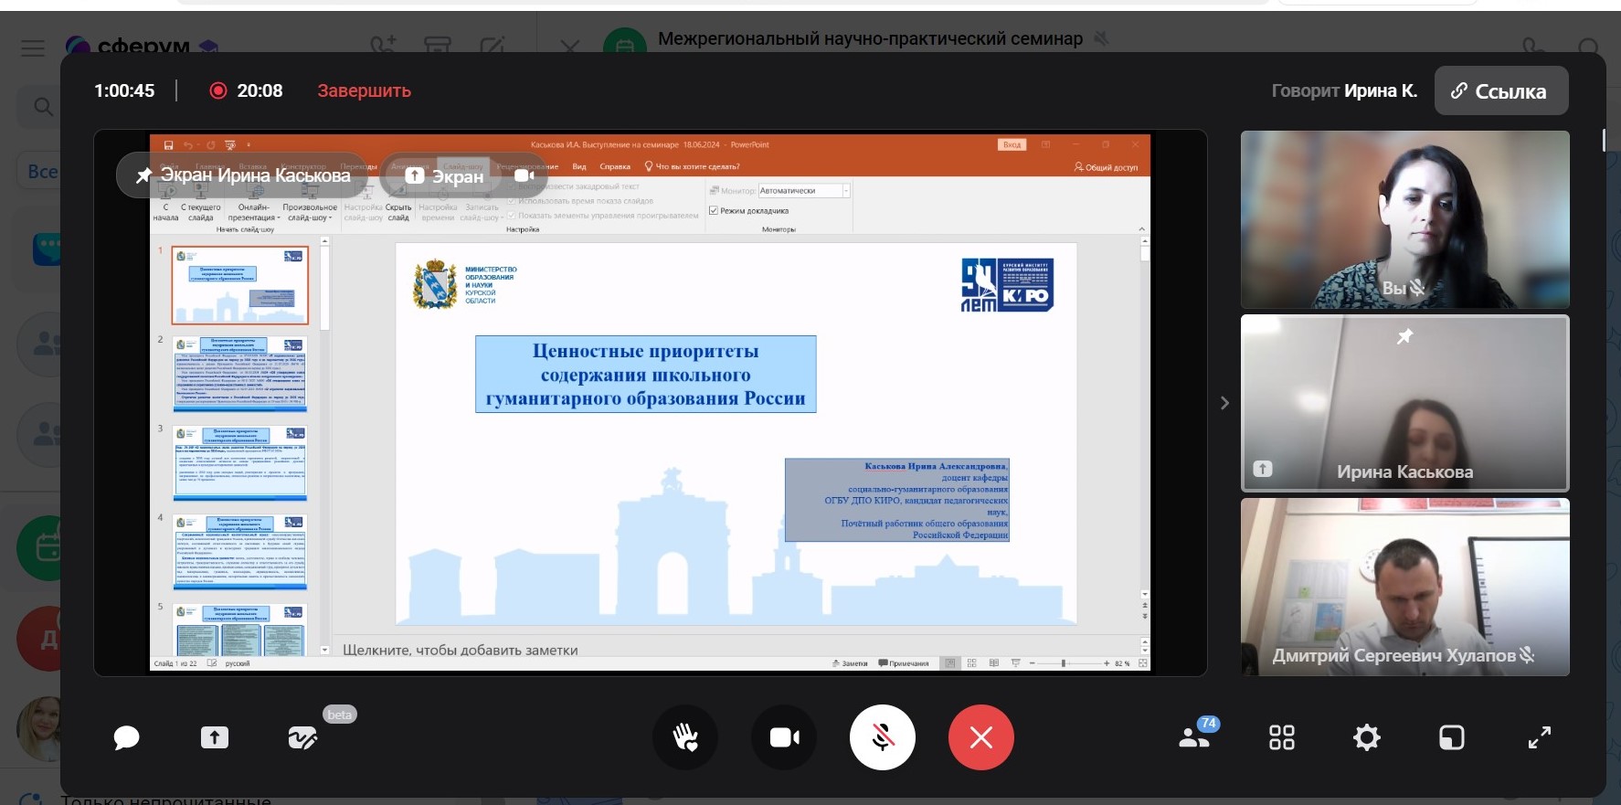Start slideshow С текущего слайда
This screenshot has height=805, width=1621.
coord(200,202)
